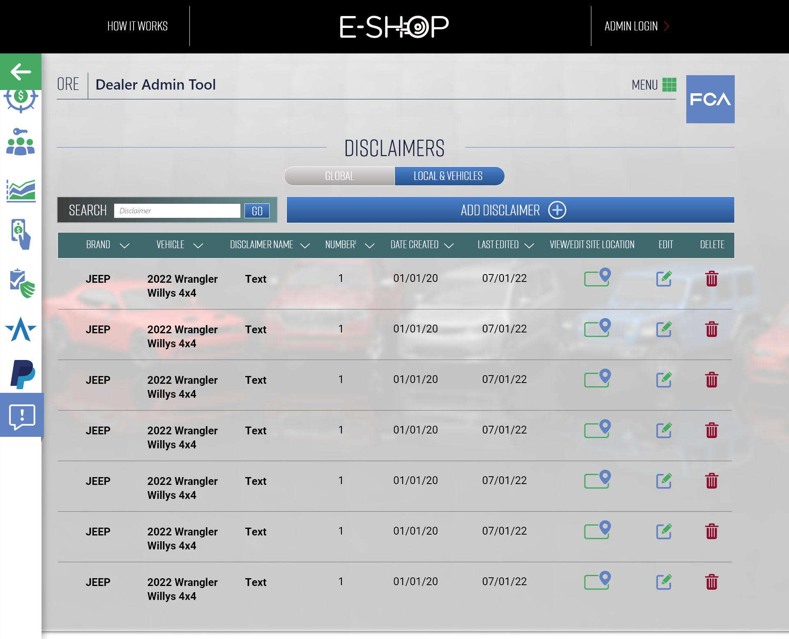Click the FCA logo tile
789x639 pixels.
point(710,99)
